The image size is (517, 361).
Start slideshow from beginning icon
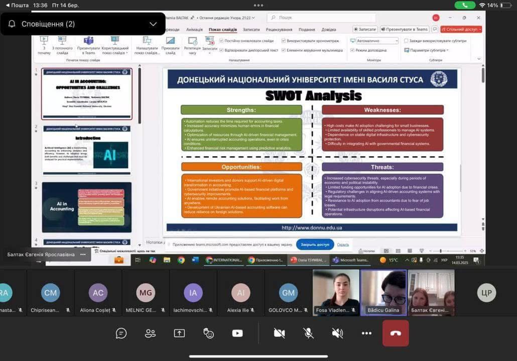(x=44, y=46)
